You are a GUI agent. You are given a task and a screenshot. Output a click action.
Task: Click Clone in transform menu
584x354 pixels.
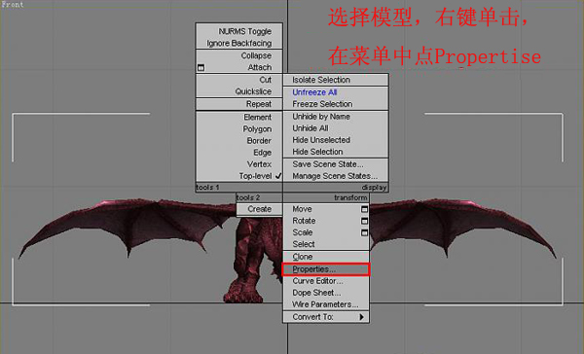[303, 257]
